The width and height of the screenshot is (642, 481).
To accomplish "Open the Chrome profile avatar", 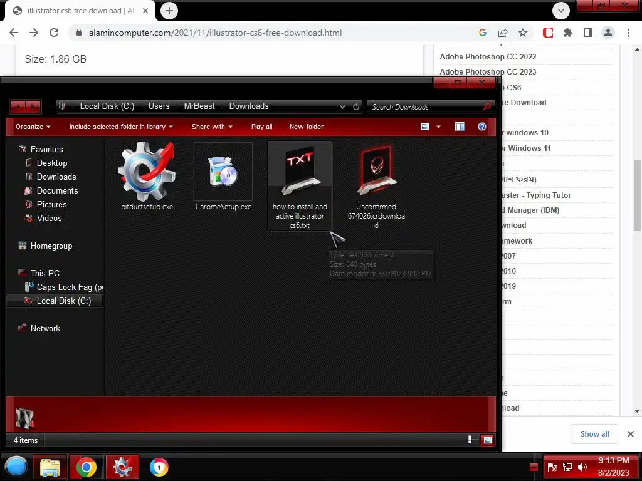I will (x=608, y=33).
